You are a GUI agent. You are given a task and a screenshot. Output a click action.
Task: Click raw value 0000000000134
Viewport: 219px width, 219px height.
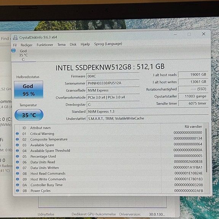click(x=188, y=138)
